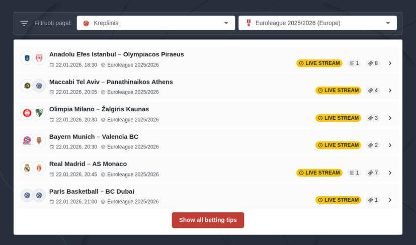Screen dimensions: 416x245
Task: Click LIVE STREAM badge for Maccabi Tel Aviv
Action: point(339,91)
